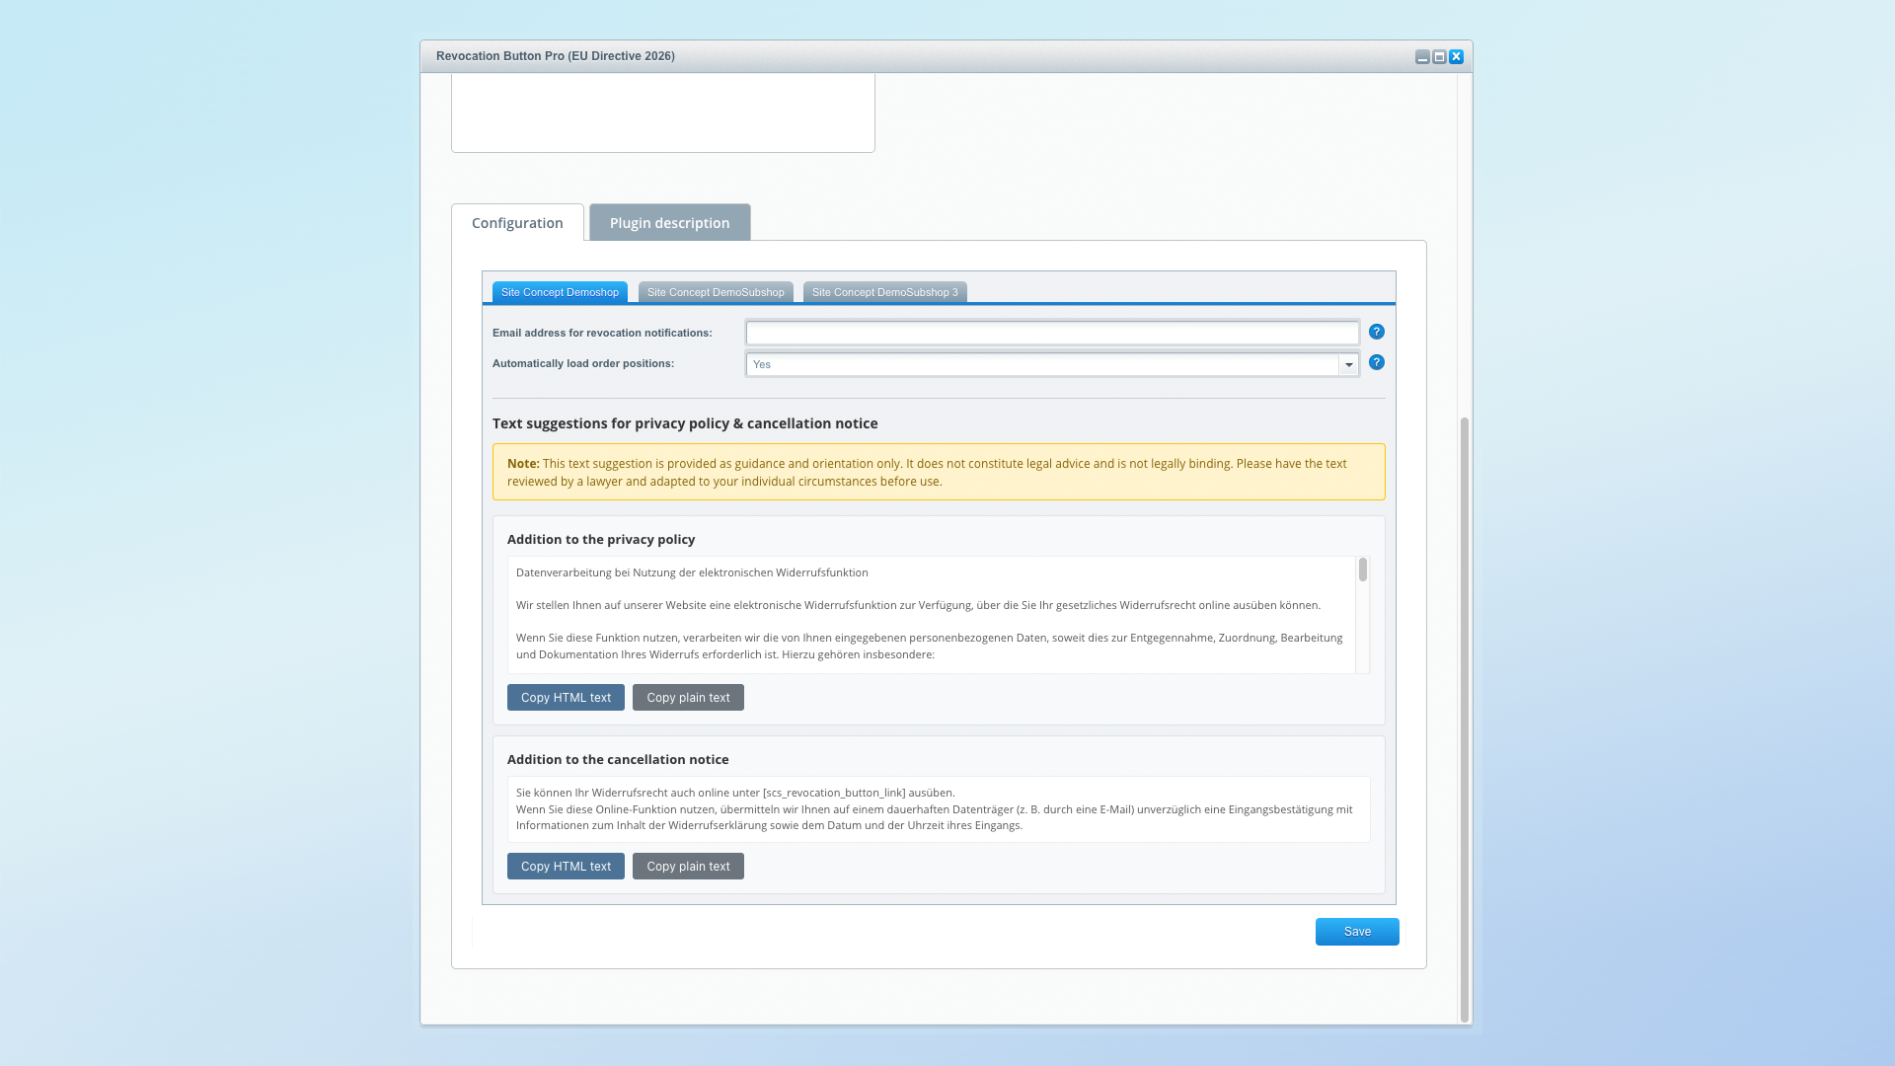Copy plain text for privacy policy addition
Screen dimensions: 1895x1066
pos(688,698)
